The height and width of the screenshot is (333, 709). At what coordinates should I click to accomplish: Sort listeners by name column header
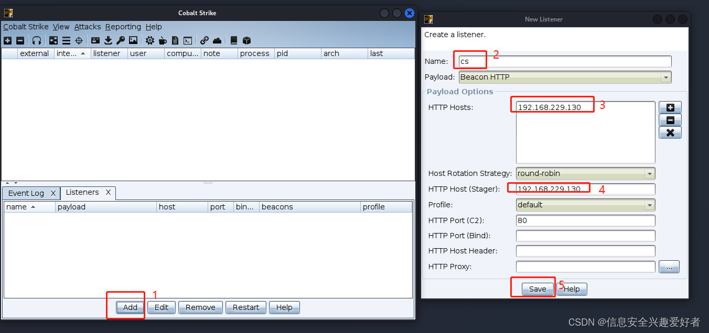29,207
